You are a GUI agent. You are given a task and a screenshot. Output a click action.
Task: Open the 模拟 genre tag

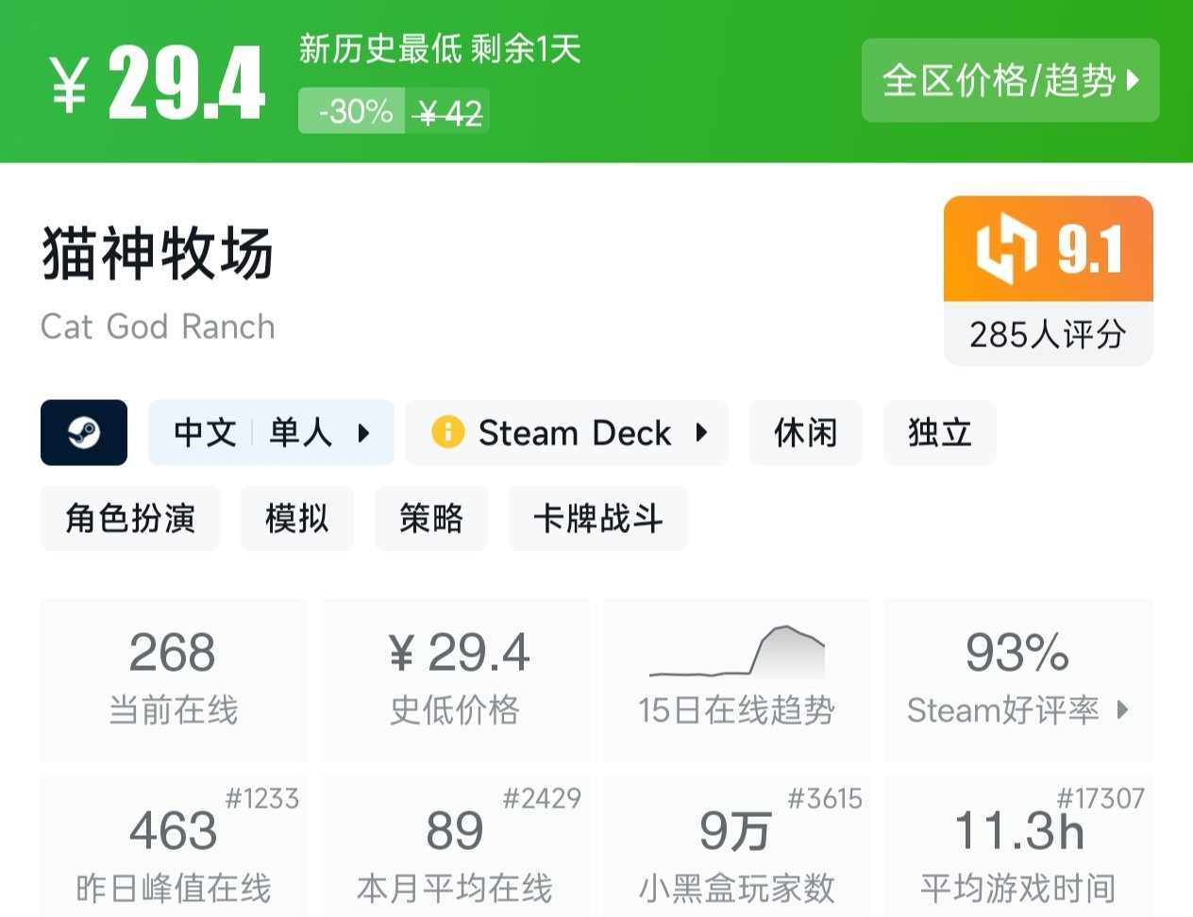pyautogui.click(x=296, y=518)
